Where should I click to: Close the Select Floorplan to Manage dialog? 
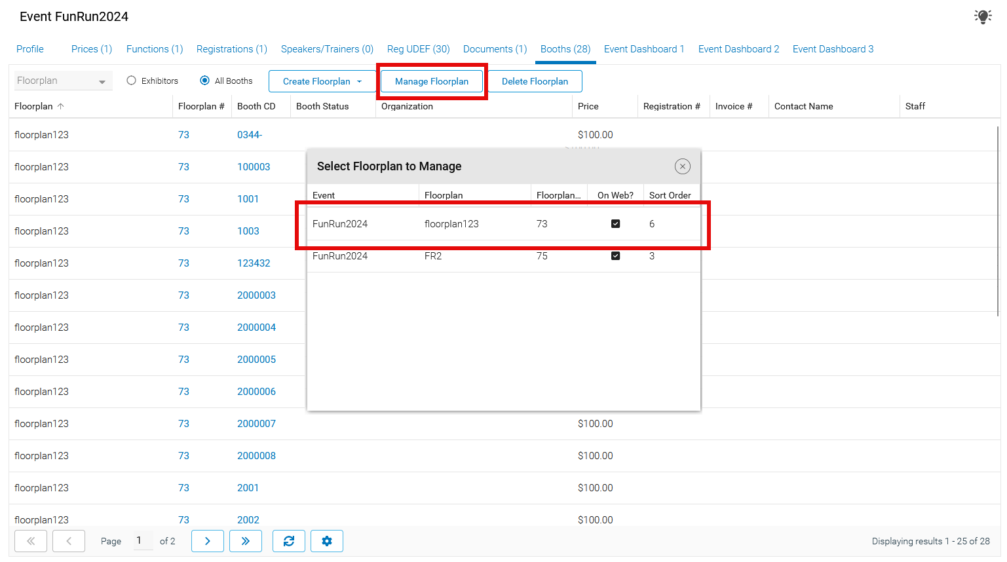coord(683,166)
